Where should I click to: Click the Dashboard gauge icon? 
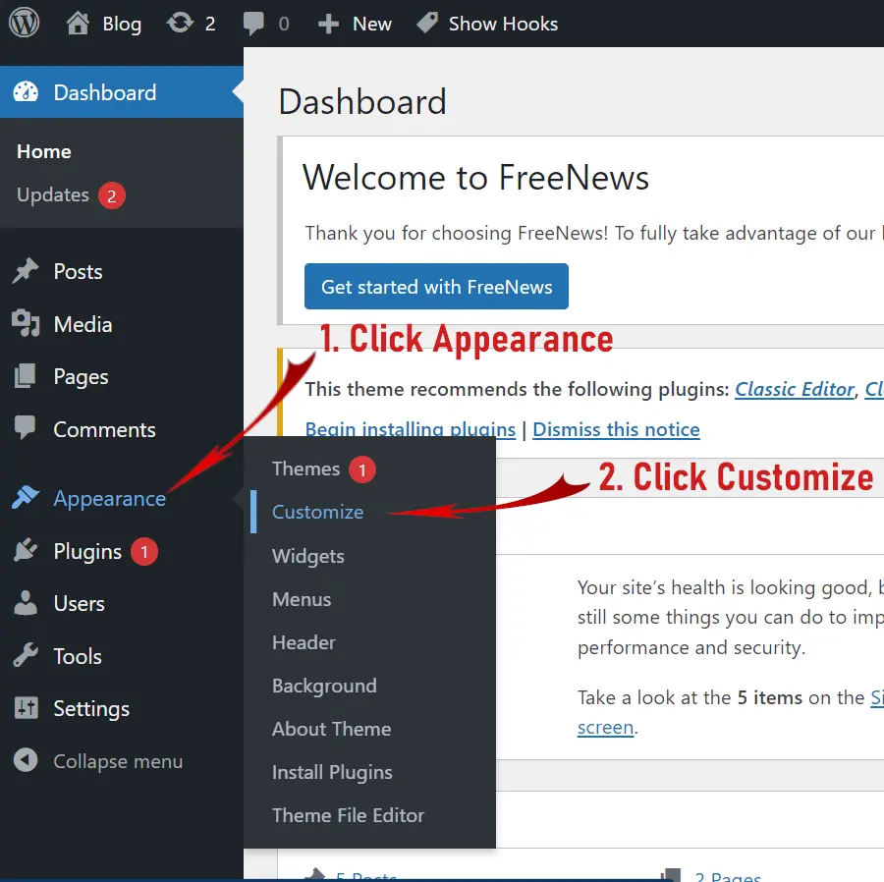[x=26, y=92]
